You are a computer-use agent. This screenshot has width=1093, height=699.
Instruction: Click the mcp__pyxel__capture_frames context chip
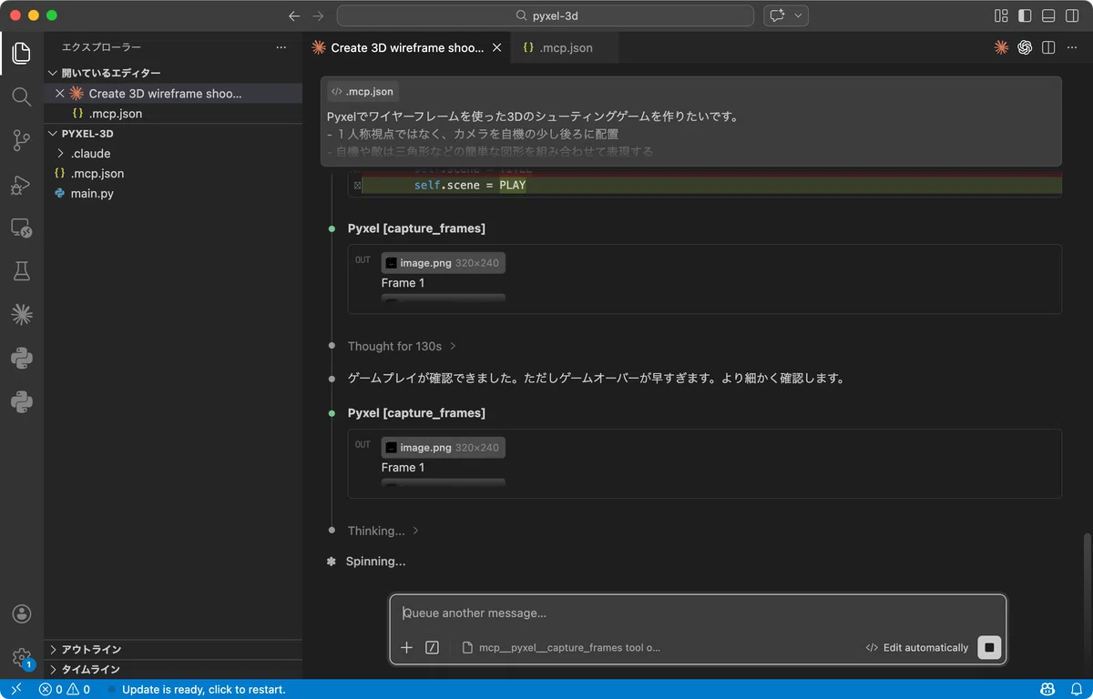[561, 647]
